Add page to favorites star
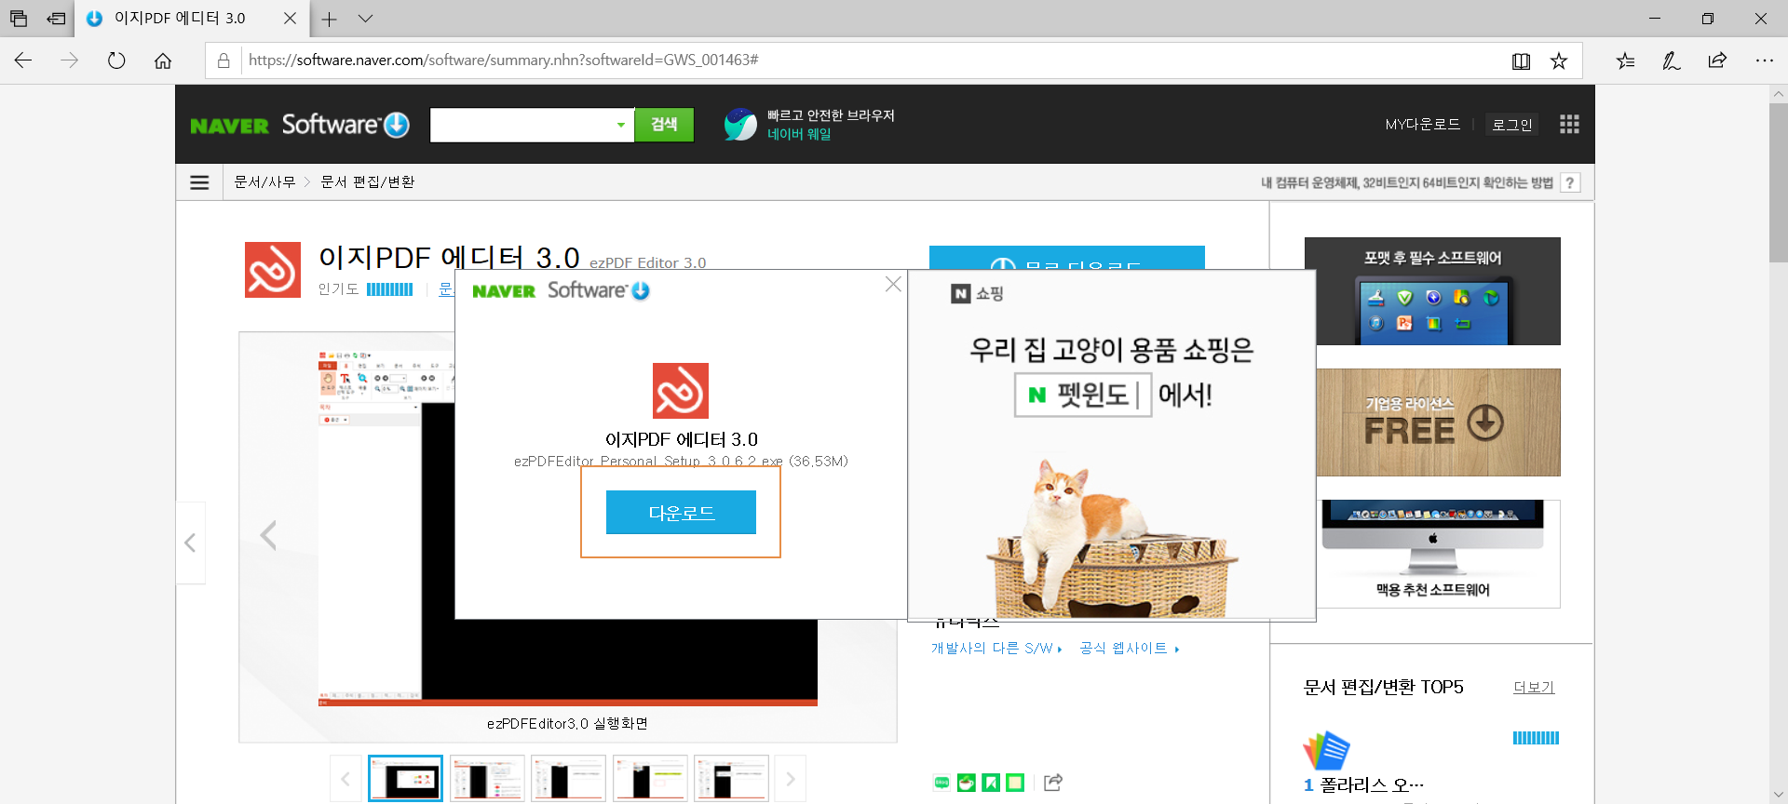This screenshot has height=804, width=1788. 1559,60
